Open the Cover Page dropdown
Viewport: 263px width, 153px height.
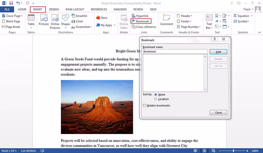pyautogui.click(x=12, y=16)
